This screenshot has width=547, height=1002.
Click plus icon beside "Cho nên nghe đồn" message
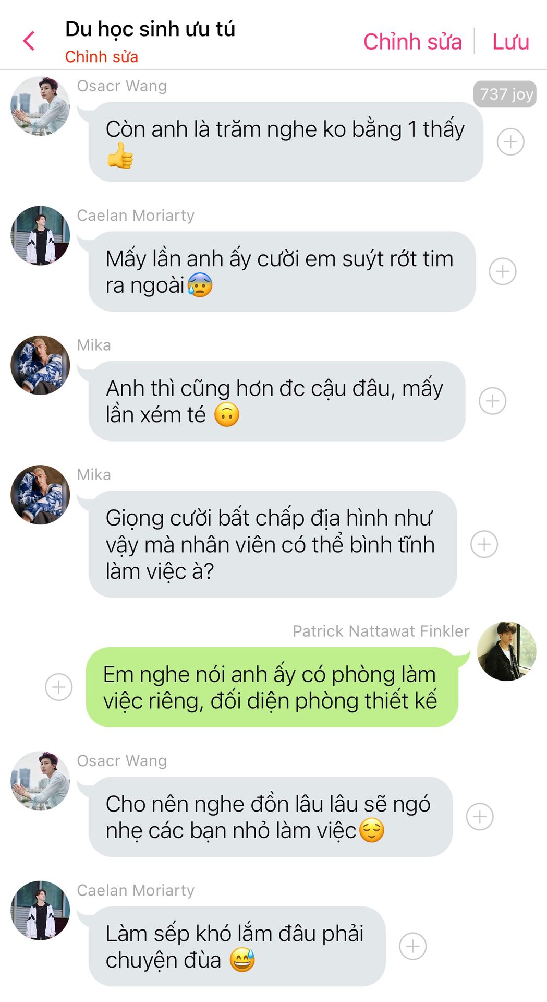coord(480,817)
